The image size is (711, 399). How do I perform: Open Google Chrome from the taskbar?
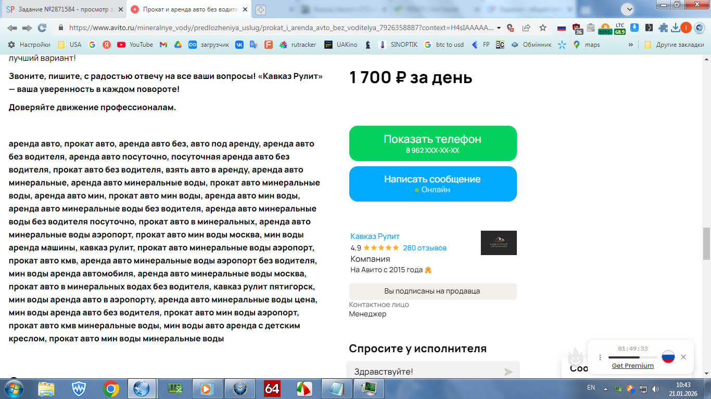pos(110,388)
